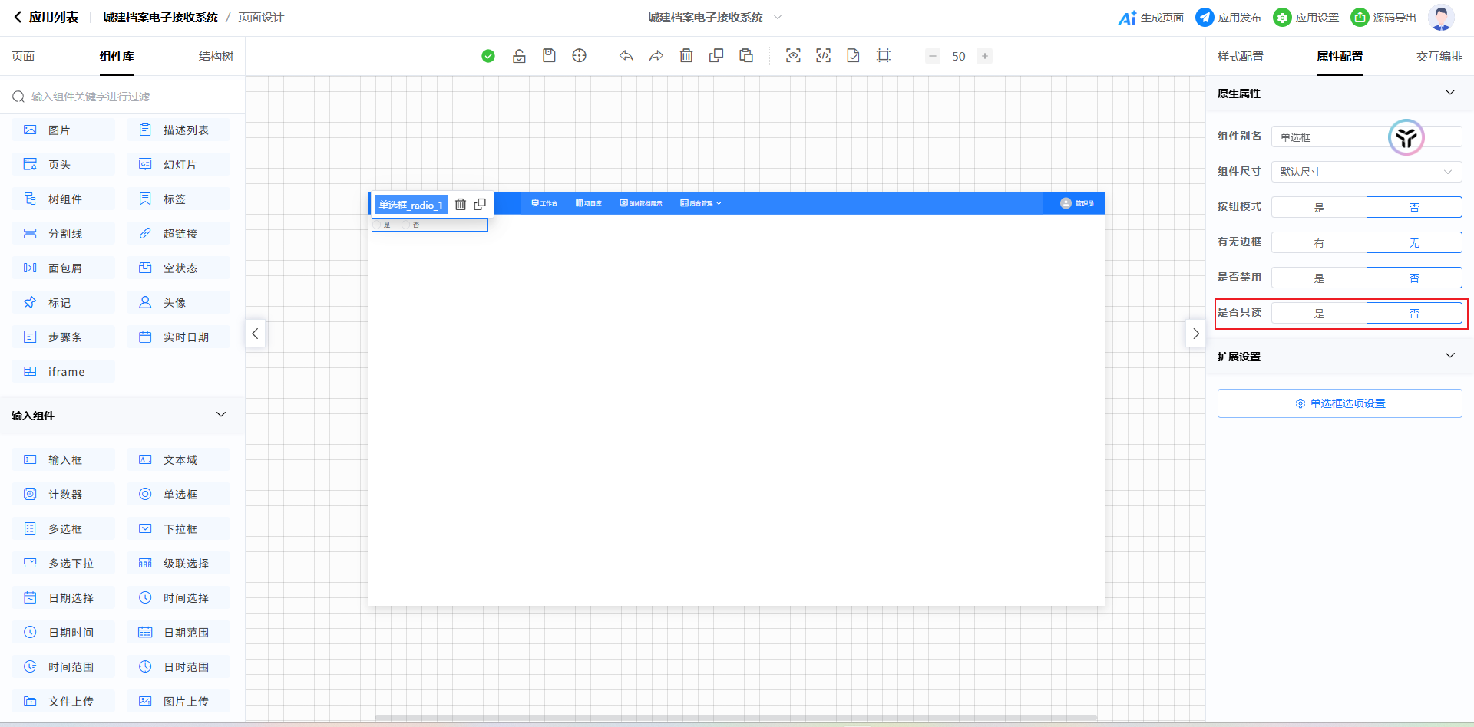
Task: Switch to the 样式配置 tab
Action: click(x=1240, y=57)
